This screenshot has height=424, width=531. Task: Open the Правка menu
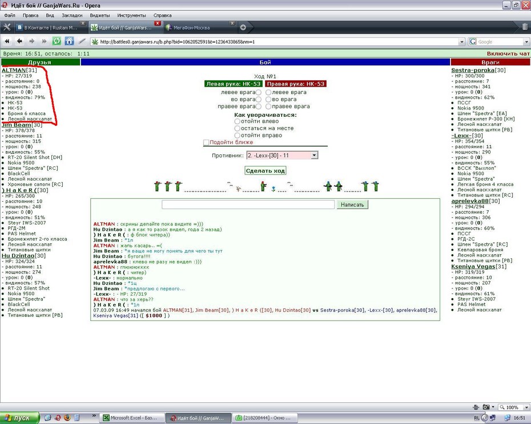click(x=30, y=15)
